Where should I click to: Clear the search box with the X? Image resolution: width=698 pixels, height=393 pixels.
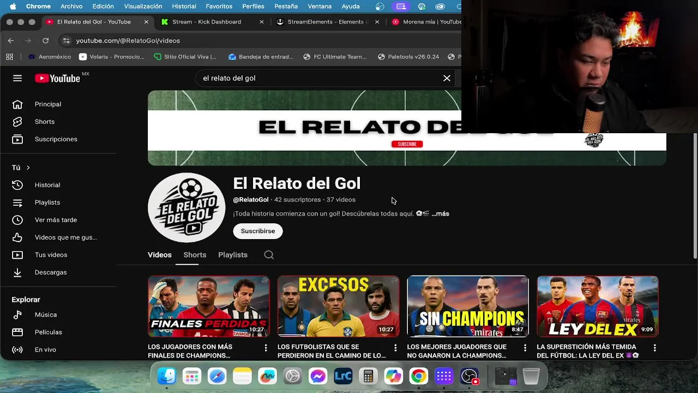pos(447,78)
